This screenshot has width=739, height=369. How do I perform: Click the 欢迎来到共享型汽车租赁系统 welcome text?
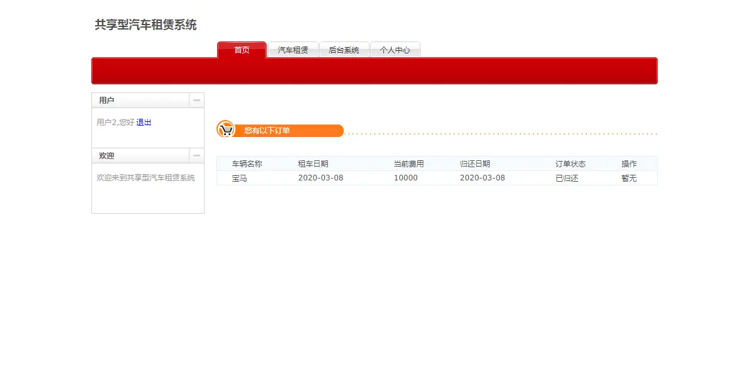point(145,178)
